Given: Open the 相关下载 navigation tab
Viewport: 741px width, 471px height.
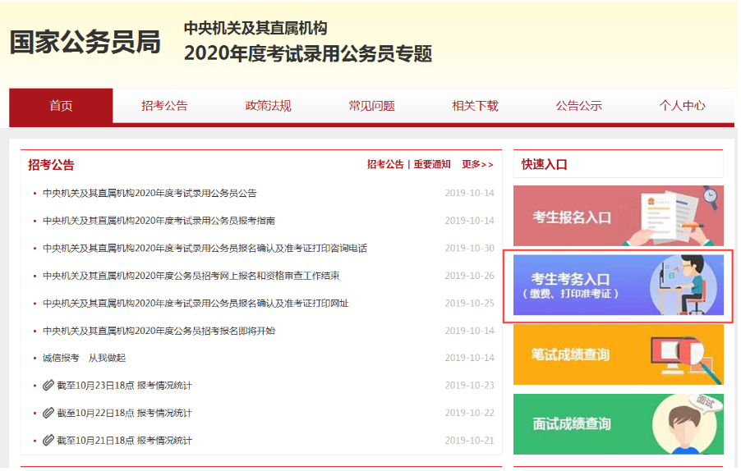Looking at the screenshot, I should point(475,106).
